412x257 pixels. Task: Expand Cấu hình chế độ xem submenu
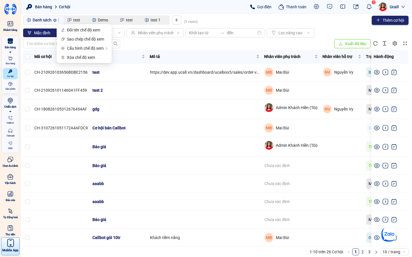tap(84, 48)
